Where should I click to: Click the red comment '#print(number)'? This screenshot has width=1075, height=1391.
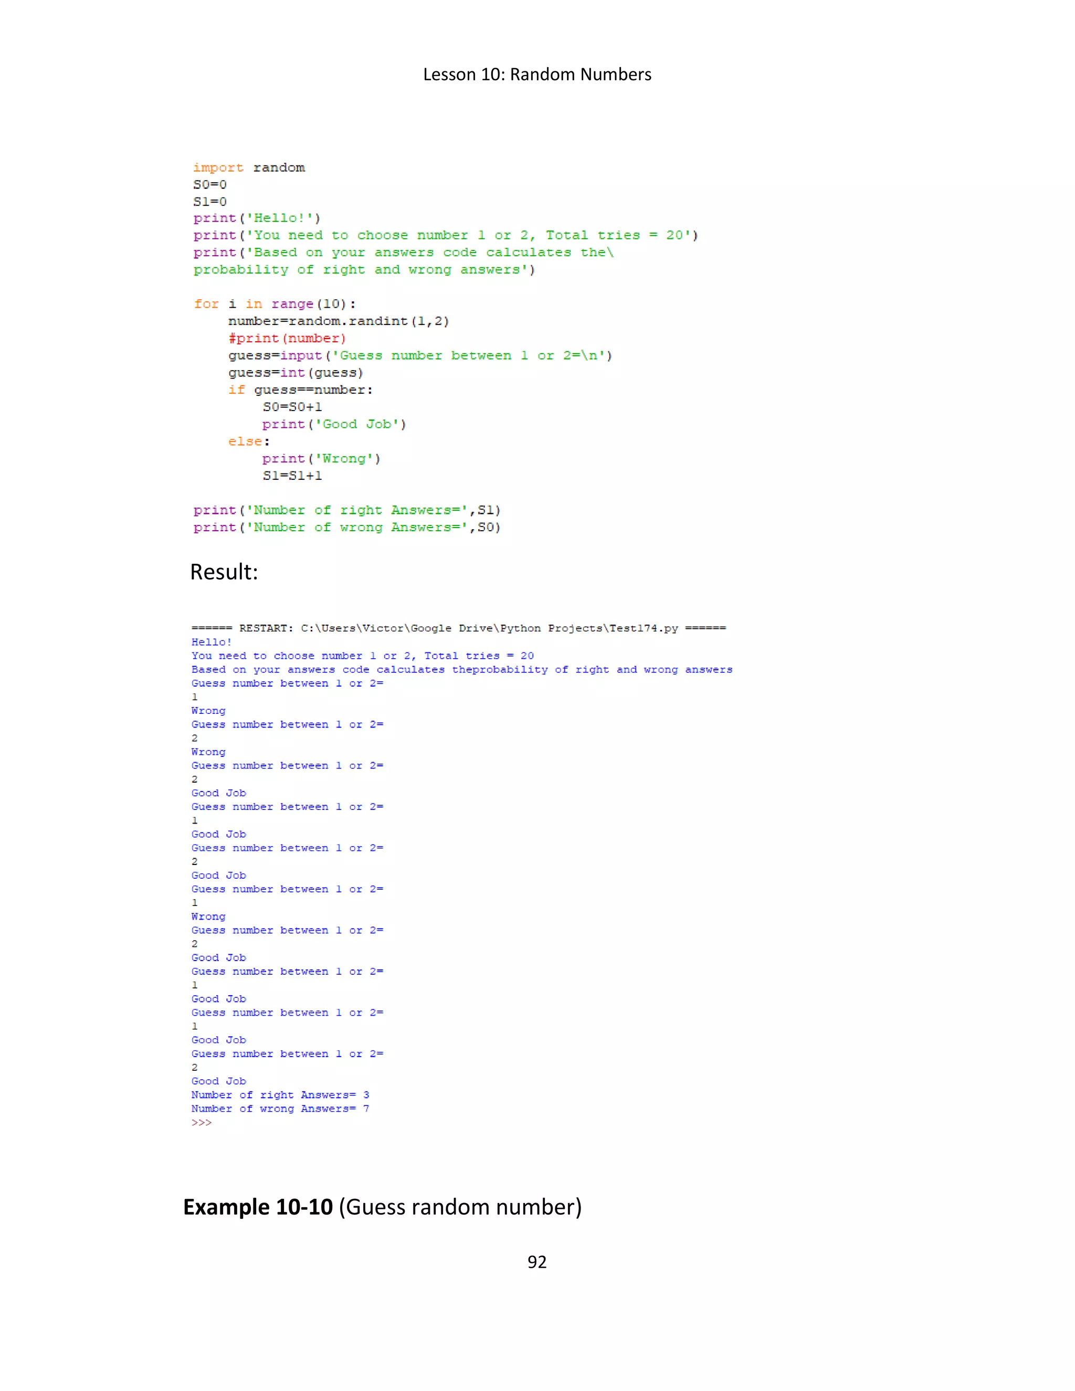tap(287, 339)
